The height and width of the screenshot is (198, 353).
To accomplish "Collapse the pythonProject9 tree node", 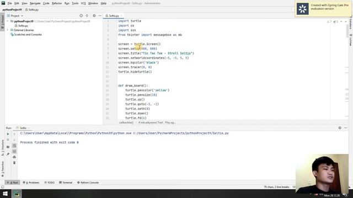I will 7,21.
